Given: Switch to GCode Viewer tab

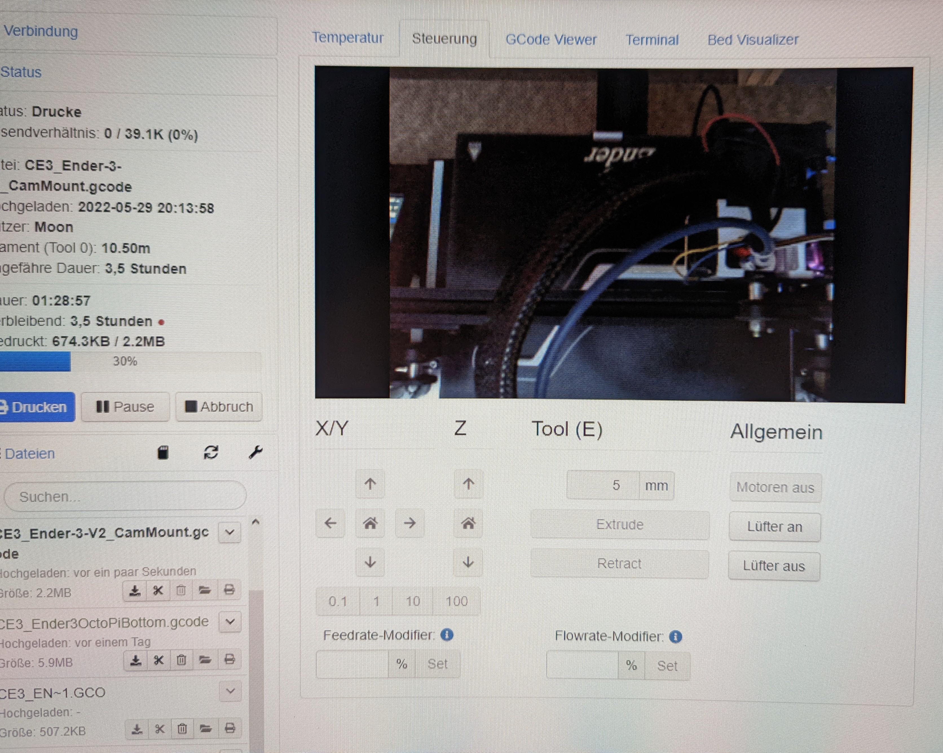Looking at the screenshot, I should tap(551, 40).
